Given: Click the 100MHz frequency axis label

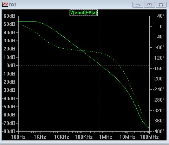Looking at the screenshot, I should (x=149, y=137).
